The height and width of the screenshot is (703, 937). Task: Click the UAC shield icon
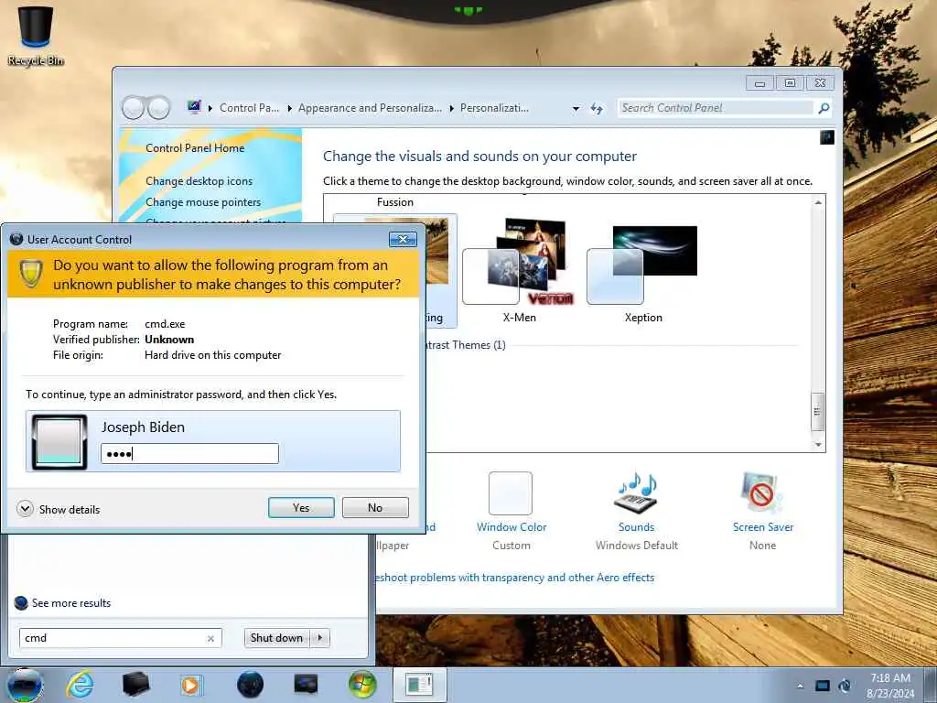[x=30, y=274]
